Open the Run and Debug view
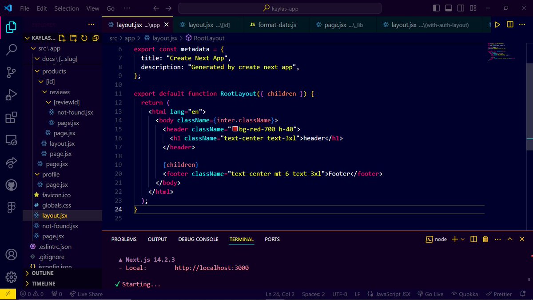 pos(11,95)
